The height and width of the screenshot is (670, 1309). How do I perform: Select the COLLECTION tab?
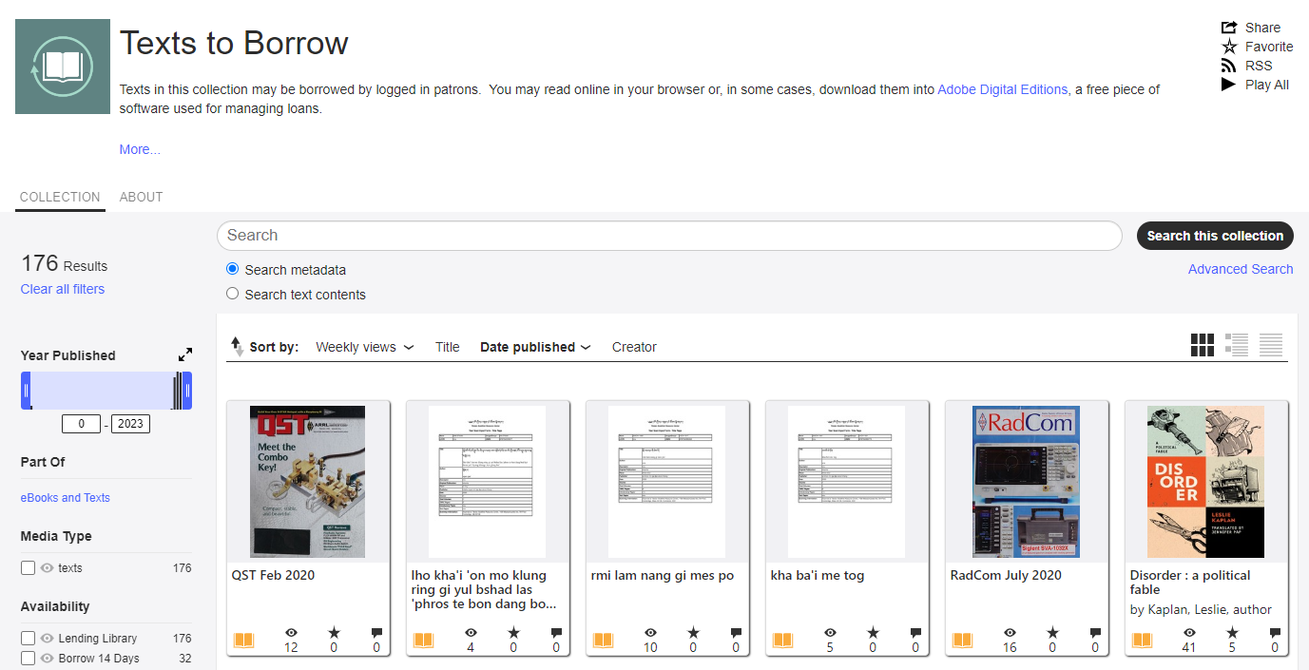60,197
